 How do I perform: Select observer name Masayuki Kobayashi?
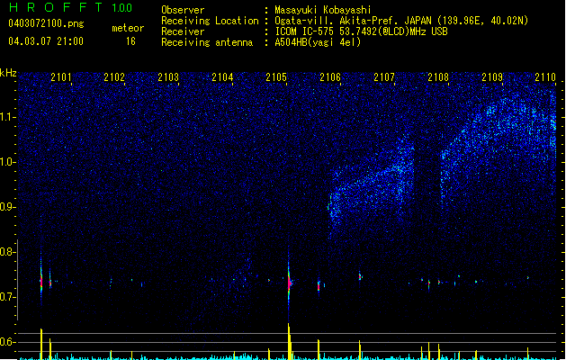click(x=323, y=10)
